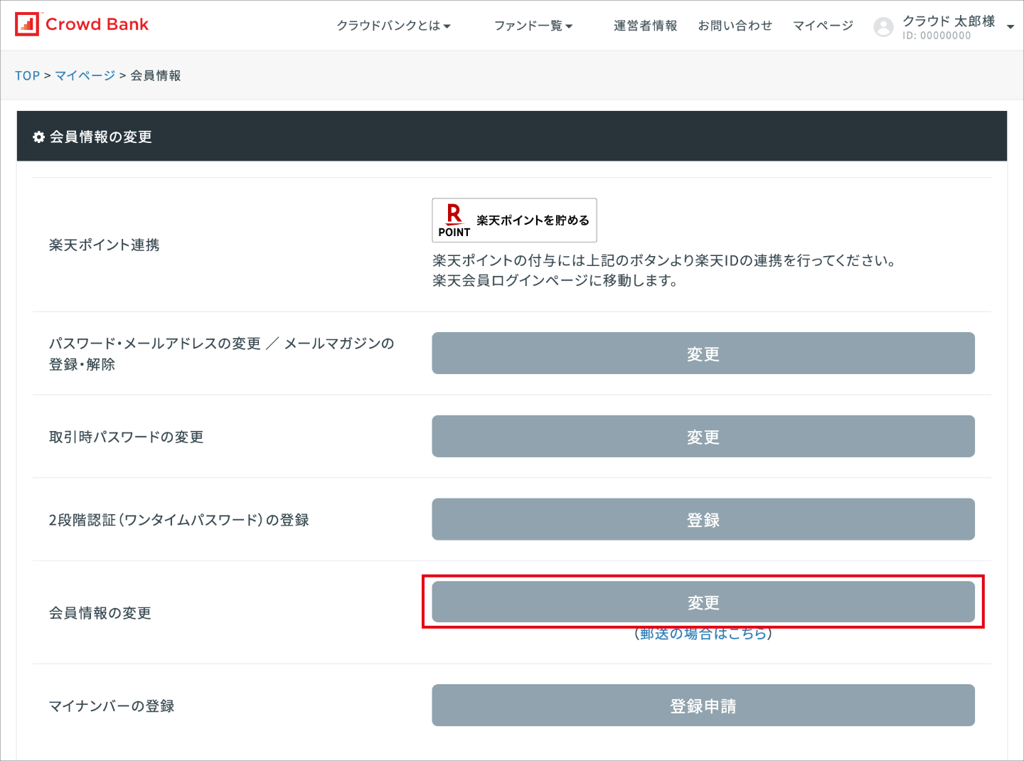Click the マイページ breadcrumb link
The image size is (1024, 761).
coord(85,75)
